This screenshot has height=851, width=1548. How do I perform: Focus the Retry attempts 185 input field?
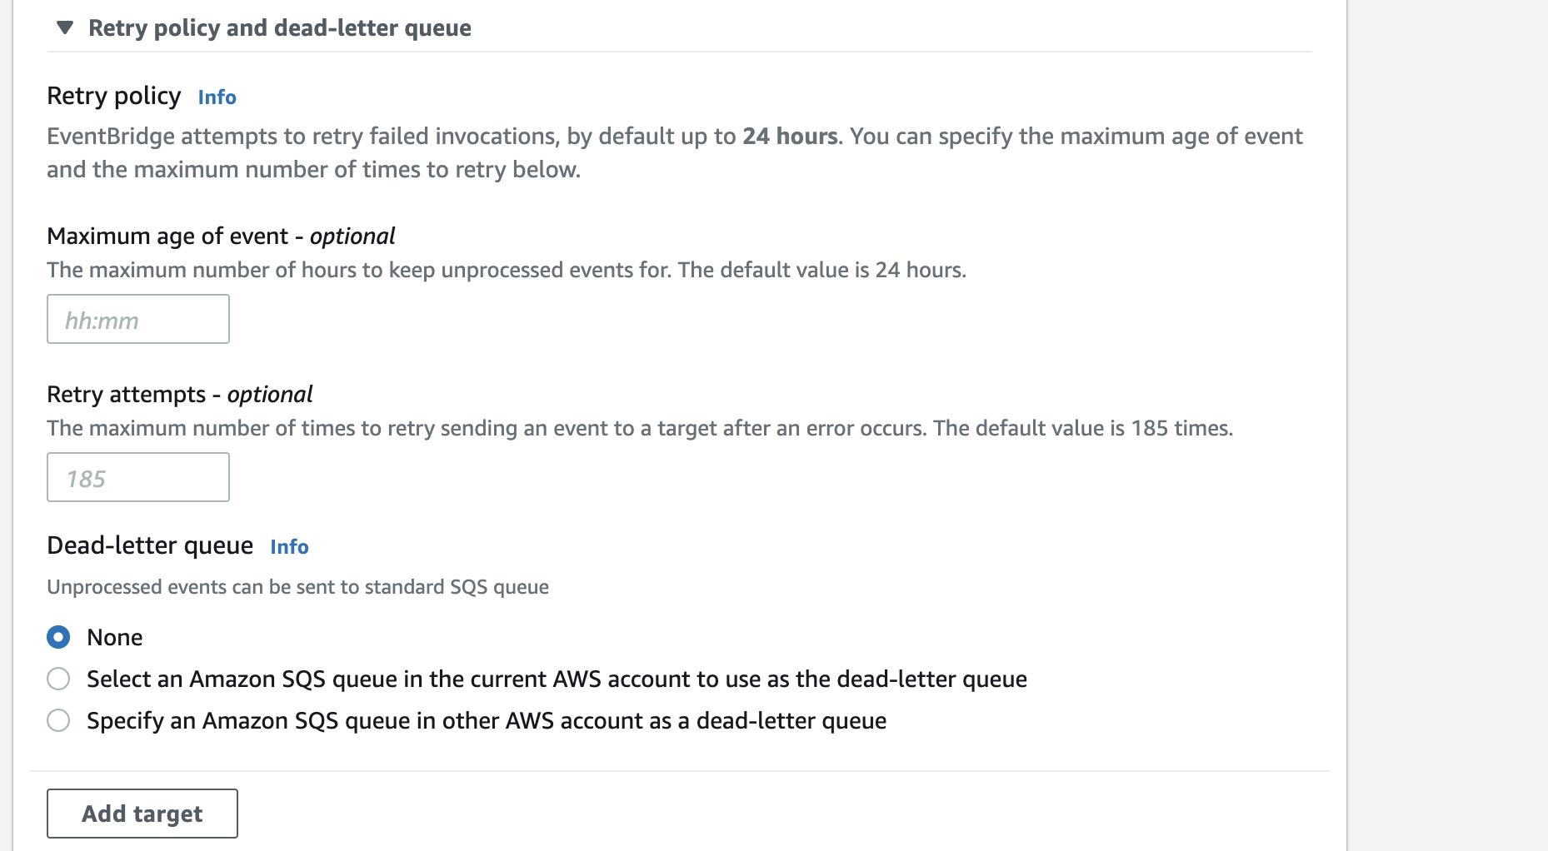[x=138, y=478]
